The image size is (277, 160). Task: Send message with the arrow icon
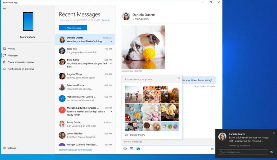click(213, 149)
